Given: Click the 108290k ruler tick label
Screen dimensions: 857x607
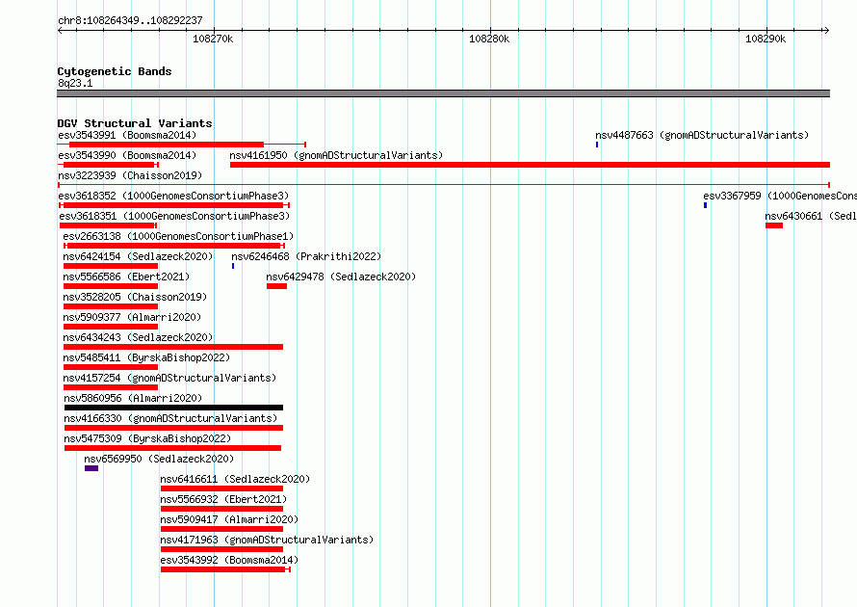Looking at the screenshot, I should click(x=766, y=39).
